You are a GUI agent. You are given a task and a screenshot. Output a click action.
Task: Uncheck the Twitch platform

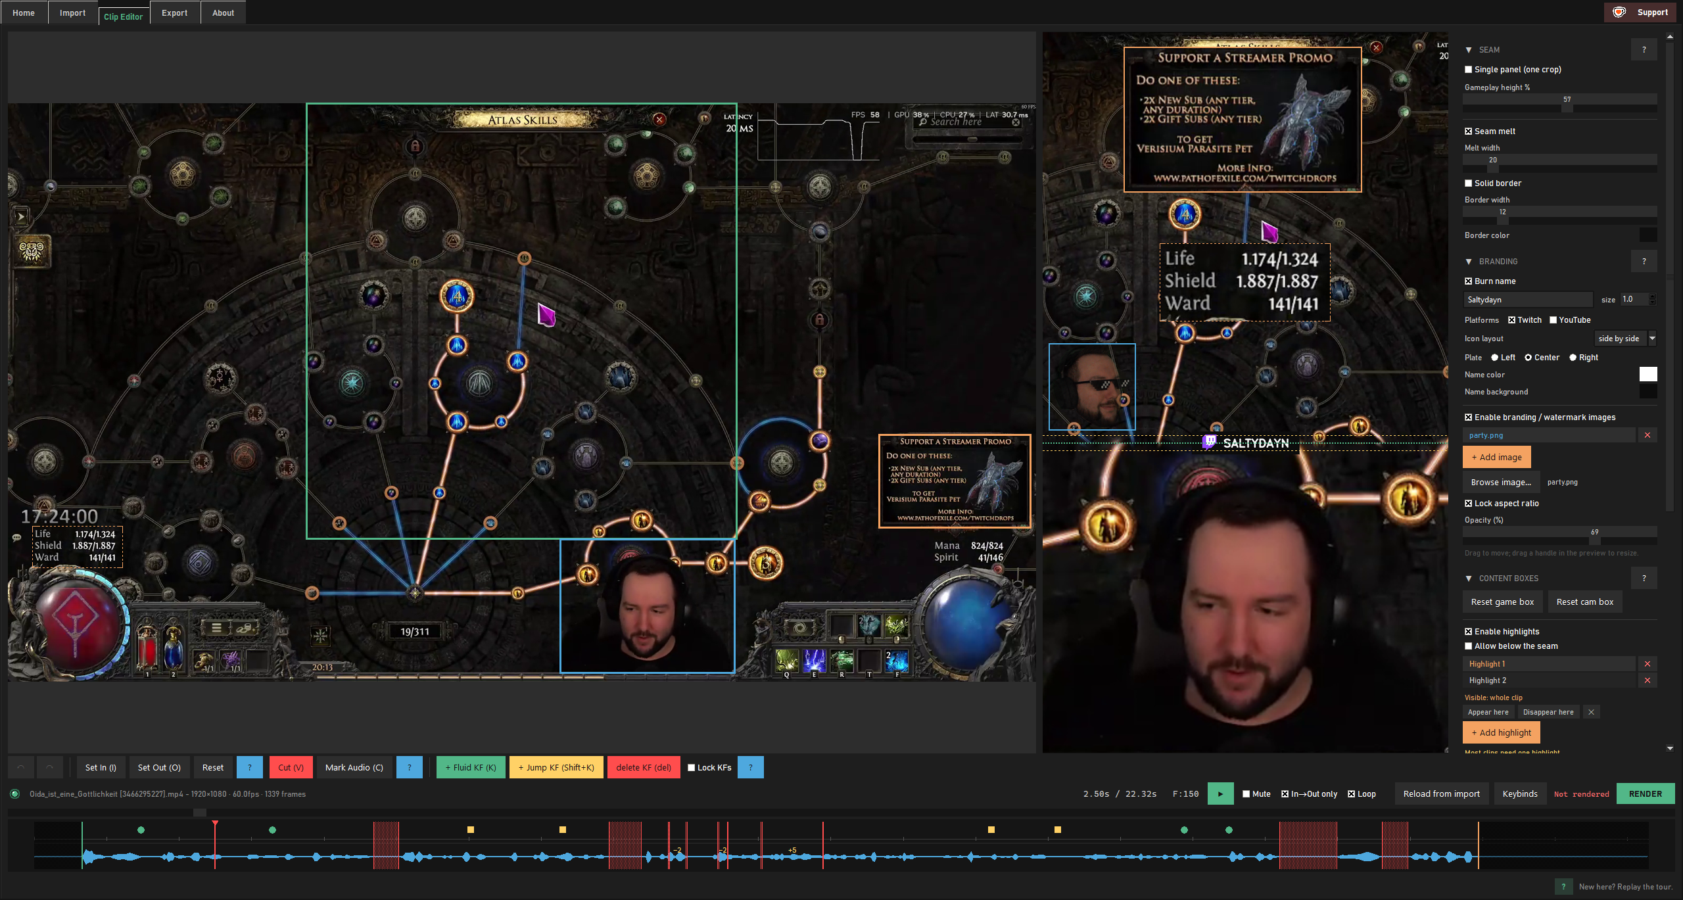pos(1512,320)
